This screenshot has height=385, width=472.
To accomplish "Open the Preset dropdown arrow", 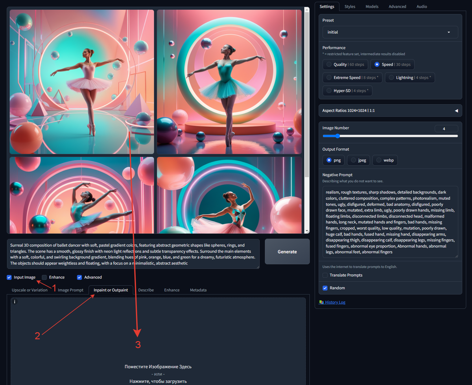I will (x=449, y=32).
